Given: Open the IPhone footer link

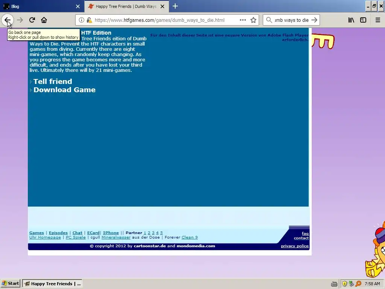Looking at the screenshot, I should [x=111, y=233].
